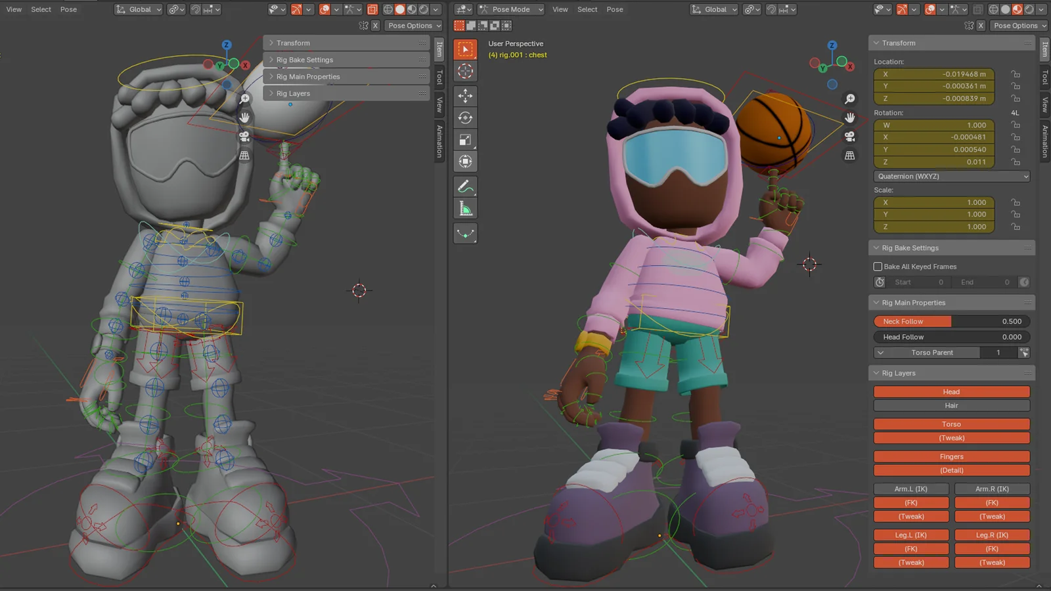This screenshot has height=591, width=1051.
Task: Switch to the Tool sidebar tab
Action: pos(1044,77)
